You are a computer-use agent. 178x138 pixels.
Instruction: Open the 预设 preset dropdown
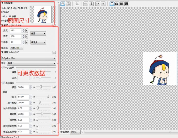click(x=32, y=63)
